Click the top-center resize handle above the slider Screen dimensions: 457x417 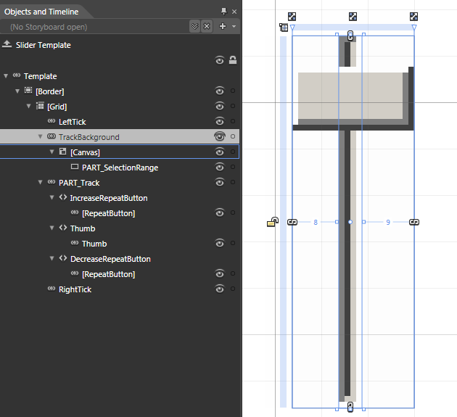click(353, 17)
